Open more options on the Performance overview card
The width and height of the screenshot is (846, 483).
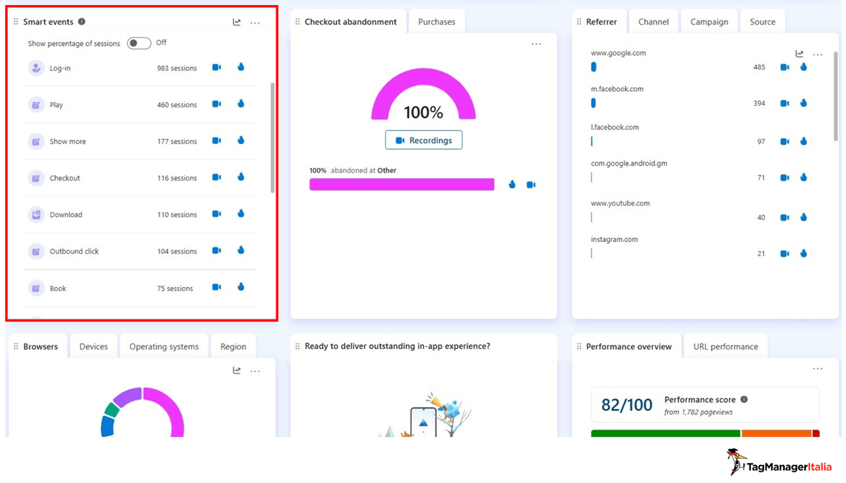[x=818, y=368]
